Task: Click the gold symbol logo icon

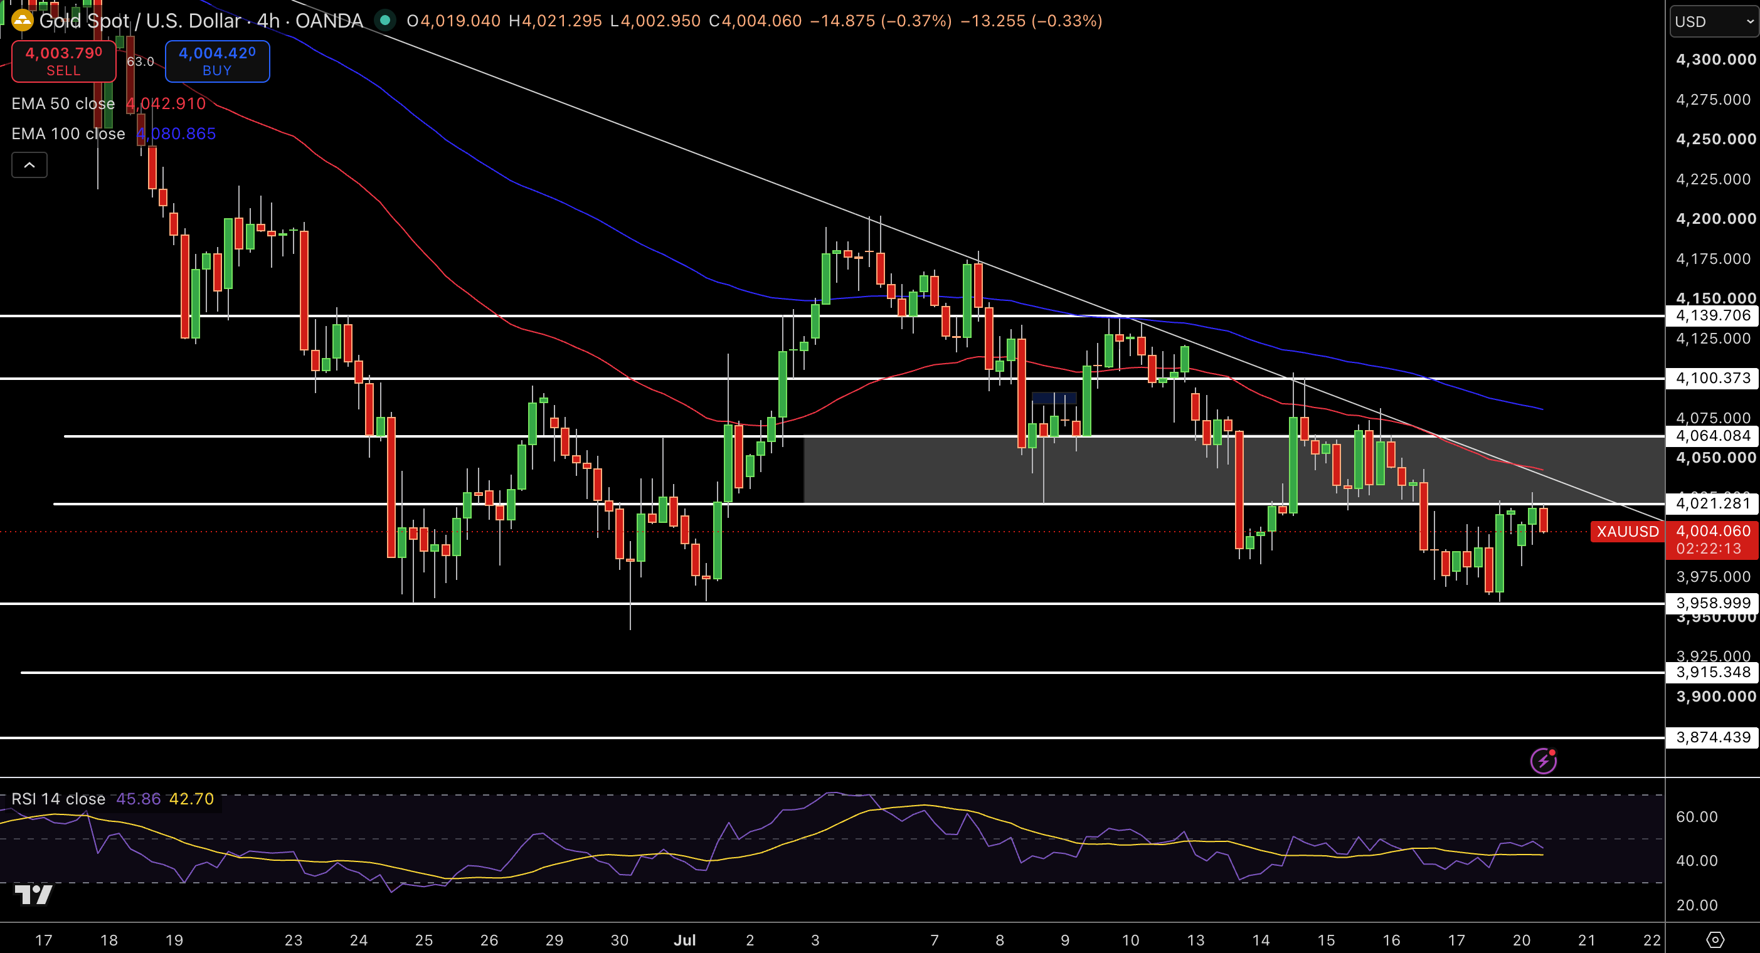Action: tap(23, 21)
